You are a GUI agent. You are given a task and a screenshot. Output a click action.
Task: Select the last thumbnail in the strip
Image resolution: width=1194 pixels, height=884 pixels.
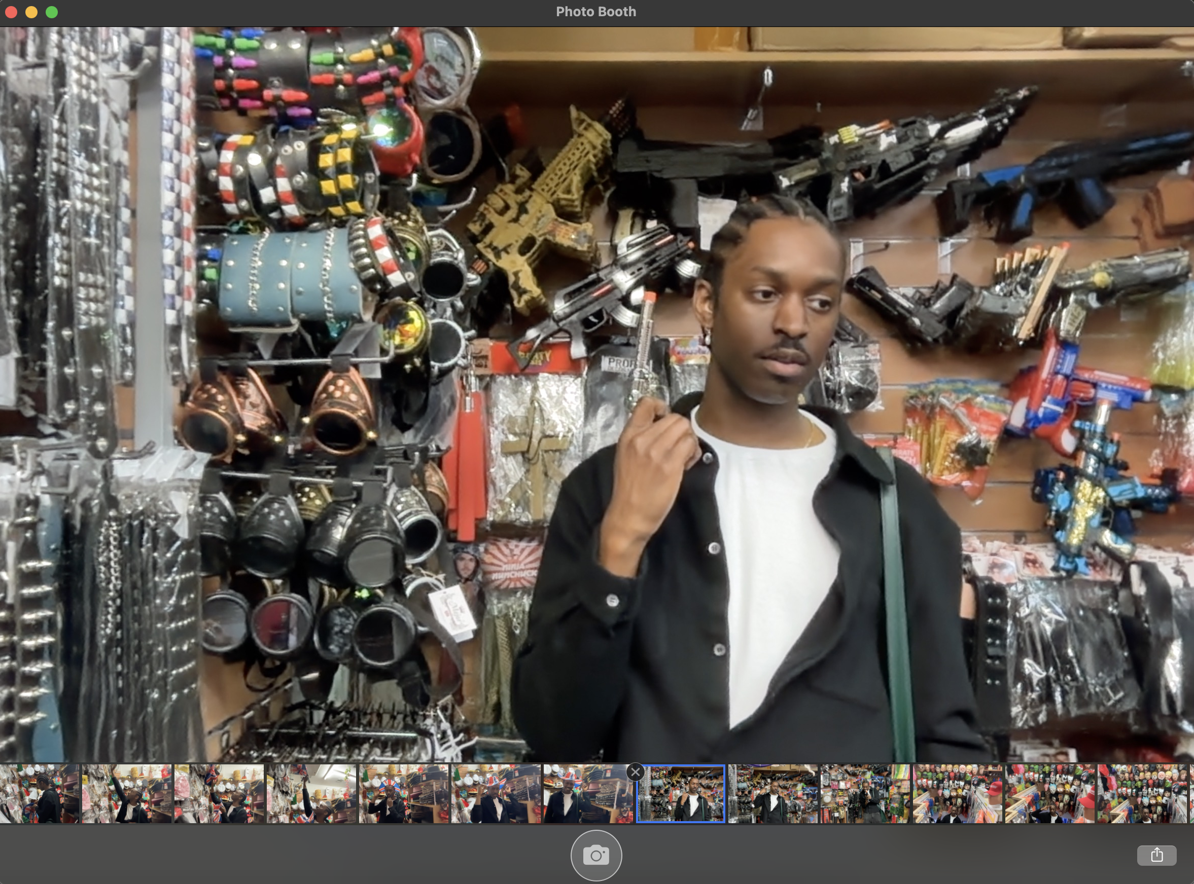(x=1142, y=794)
